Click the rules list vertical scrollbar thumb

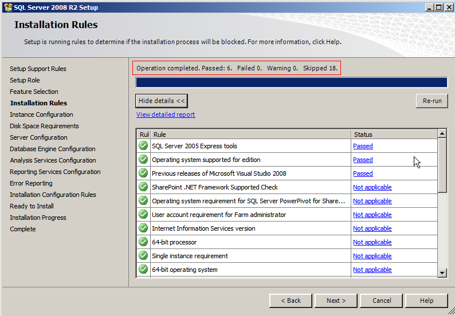(442, 165)
